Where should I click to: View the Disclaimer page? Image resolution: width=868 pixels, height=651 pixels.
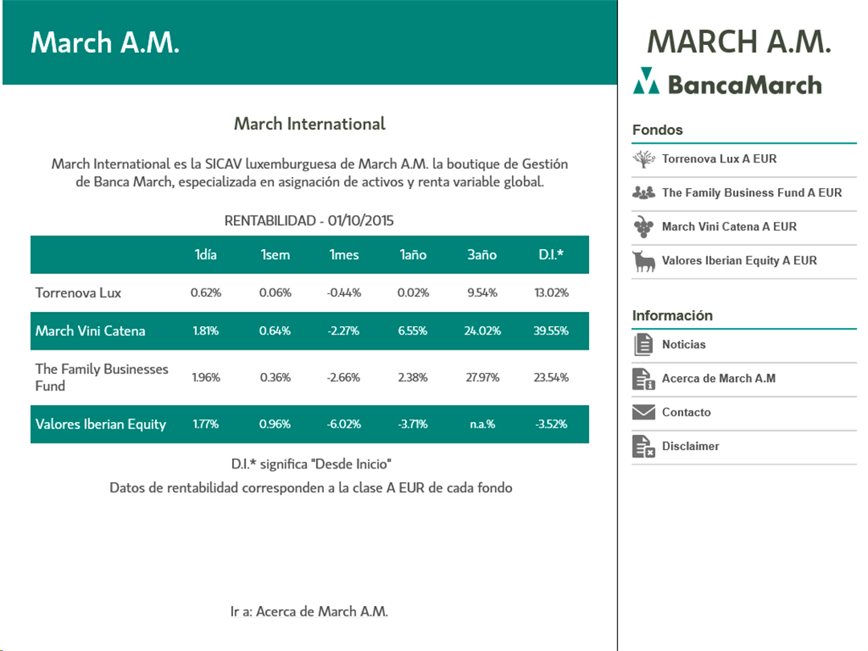[744, 446]
